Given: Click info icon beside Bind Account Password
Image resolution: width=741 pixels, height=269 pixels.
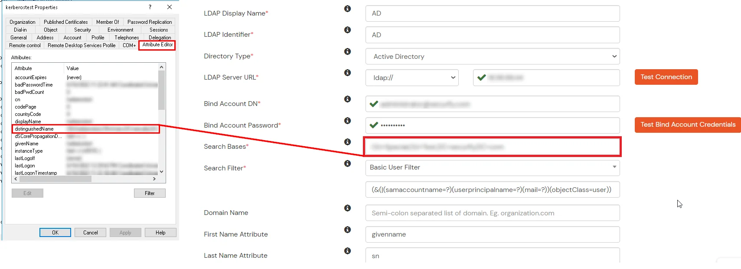Looking at the screenshot, I should (347, 121).
